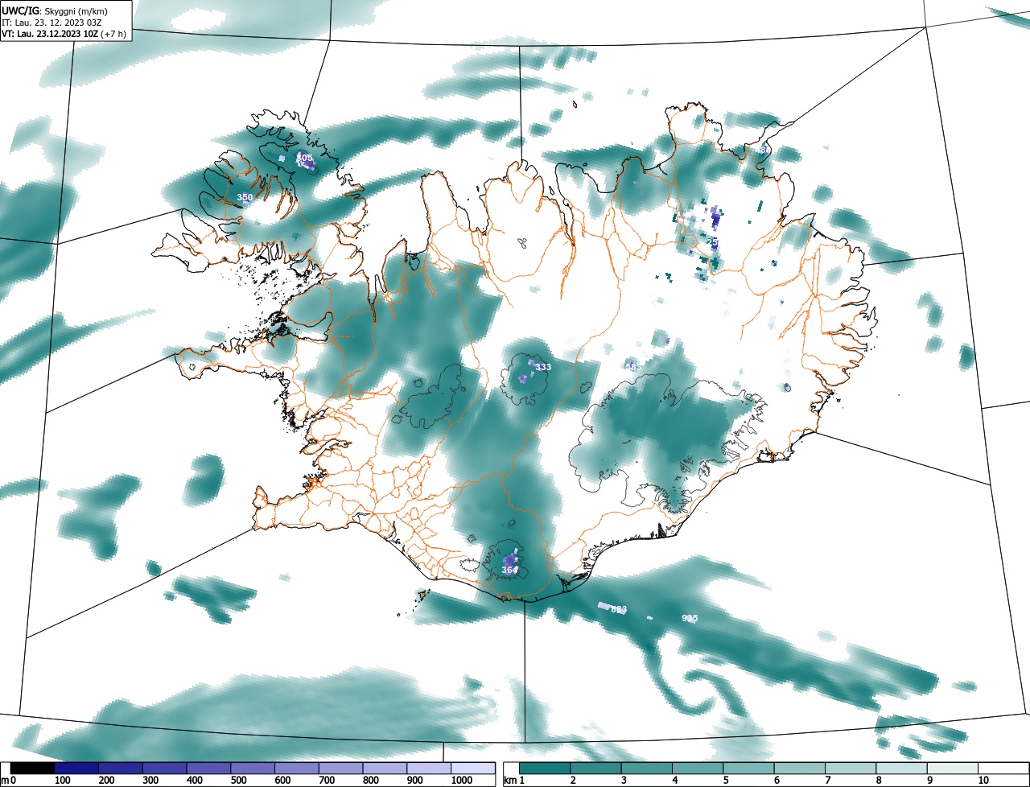Screen dimensions: 1030x787
Task: Select the 500–600 m legend swatch
Action: pos(253,768)
